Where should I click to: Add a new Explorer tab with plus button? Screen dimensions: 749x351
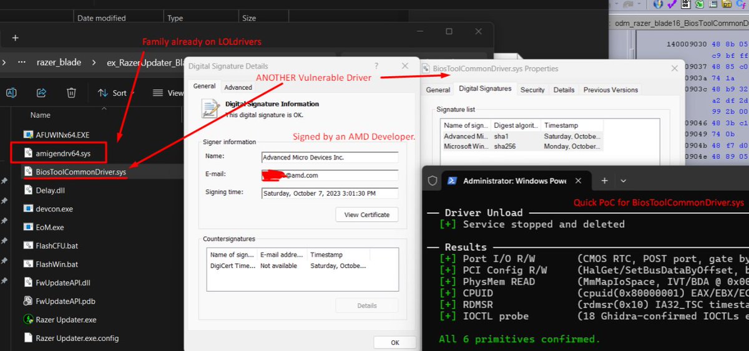tap(16, 38)
